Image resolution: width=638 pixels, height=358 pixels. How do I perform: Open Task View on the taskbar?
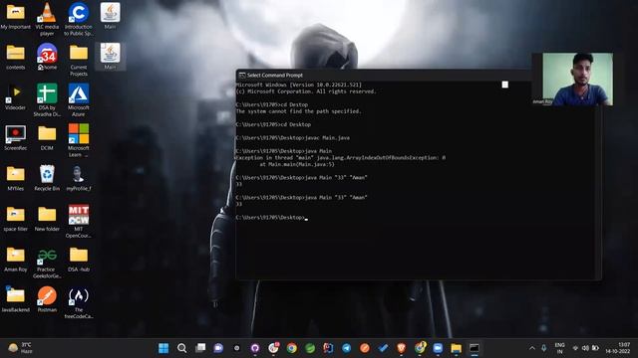[x=200, y=348]
